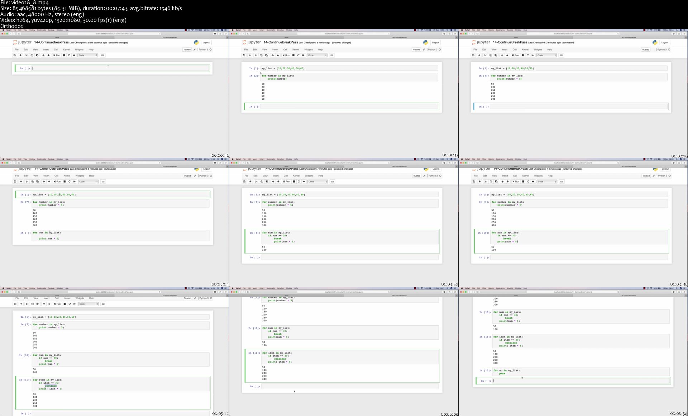Click the restart kernel icon in the 00:05:22 frame

[70, 304]
